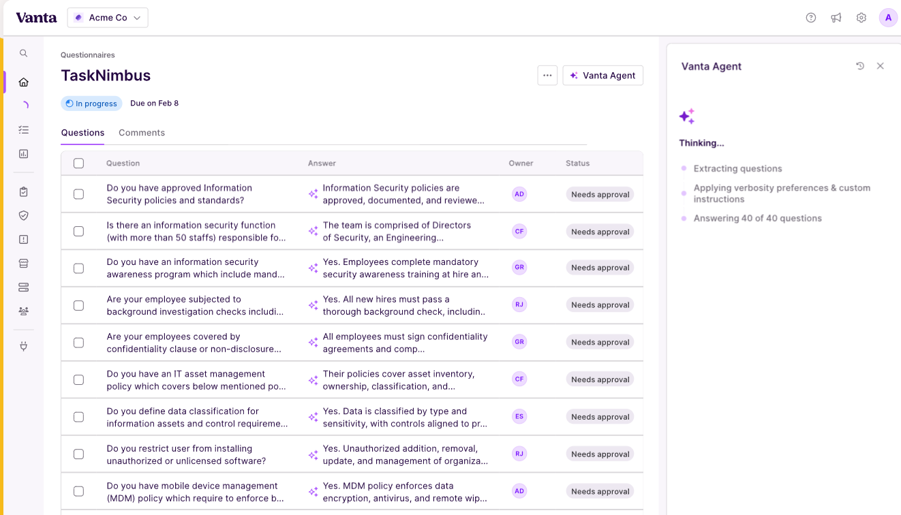Check the box for security awareness program question
This screenshot has height=515, width=901.
click(x=78, y=268)
